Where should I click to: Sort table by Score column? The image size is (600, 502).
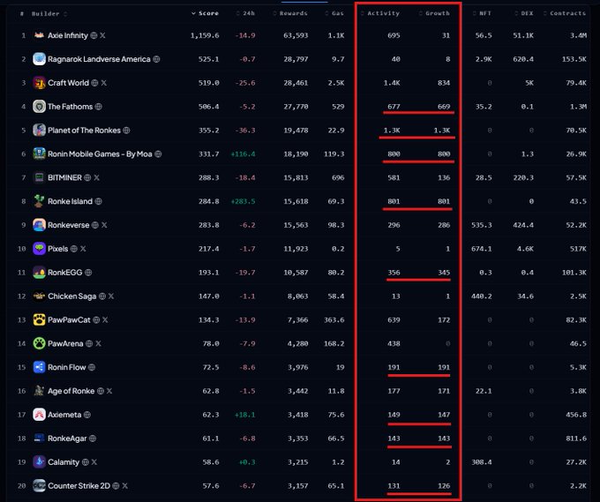pos(205,13)
